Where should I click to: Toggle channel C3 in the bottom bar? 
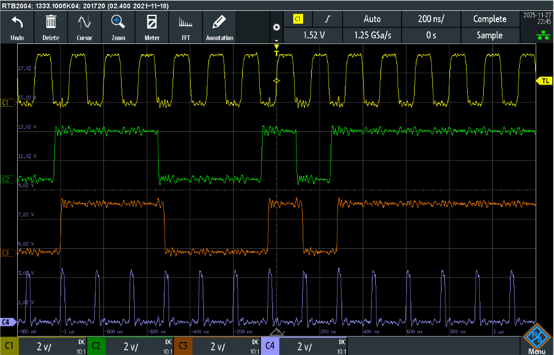click(x=183, y=345)
